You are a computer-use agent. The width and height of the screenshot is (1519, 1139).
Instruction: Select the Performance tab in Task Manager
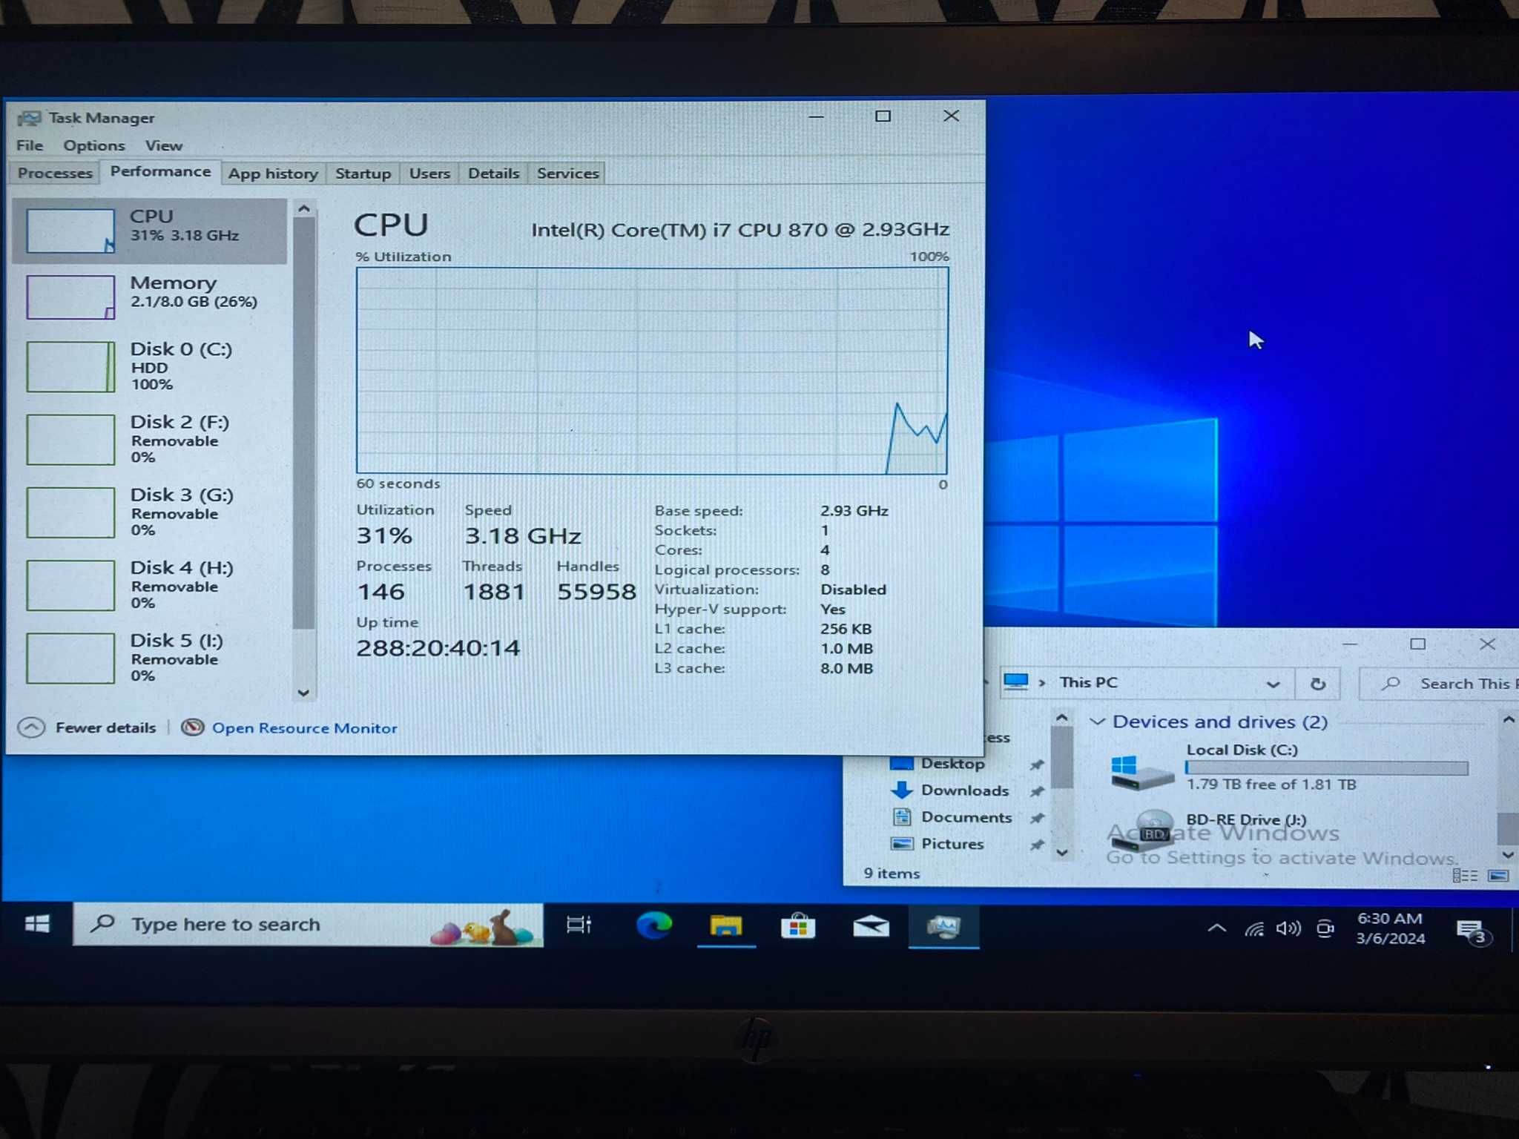[159, 172]
